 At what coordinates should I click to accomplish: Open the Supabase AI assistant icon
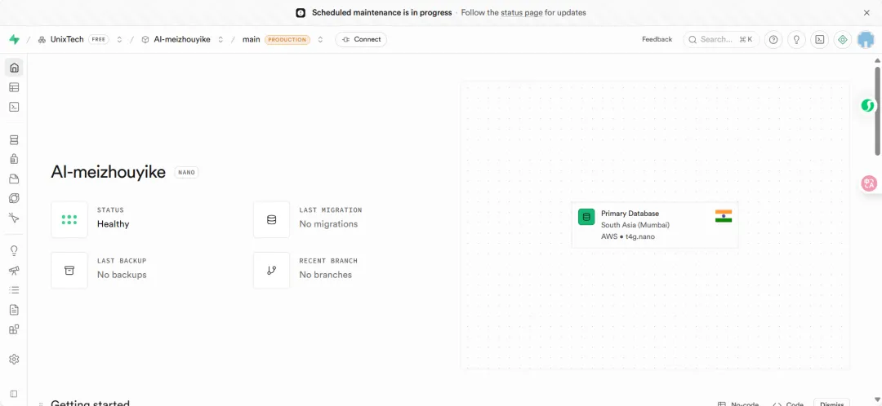(842, 40)
